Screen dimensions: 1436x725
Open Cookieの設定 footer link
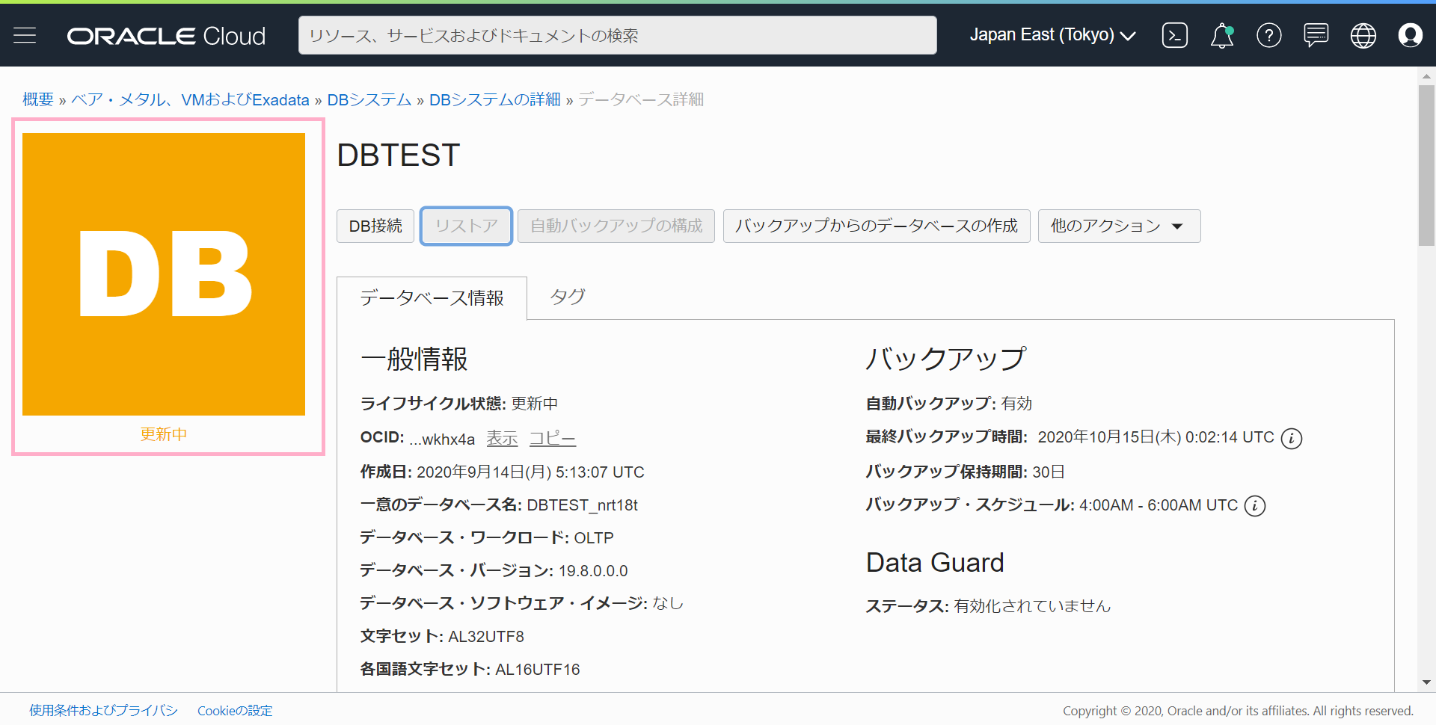coord(235,710)
